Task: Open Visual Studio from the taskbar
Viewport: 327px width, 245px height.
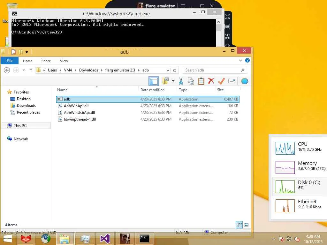Action: click(x=105, y=239)
